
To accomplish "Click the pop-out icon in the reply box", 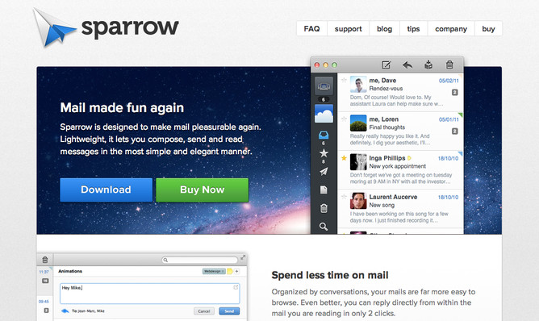I will pos(236,287).
